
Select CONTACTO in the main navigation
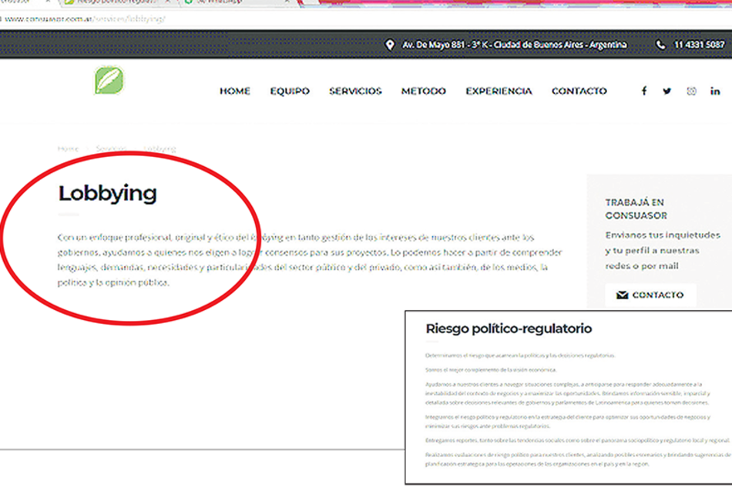(x=579, y=91)
